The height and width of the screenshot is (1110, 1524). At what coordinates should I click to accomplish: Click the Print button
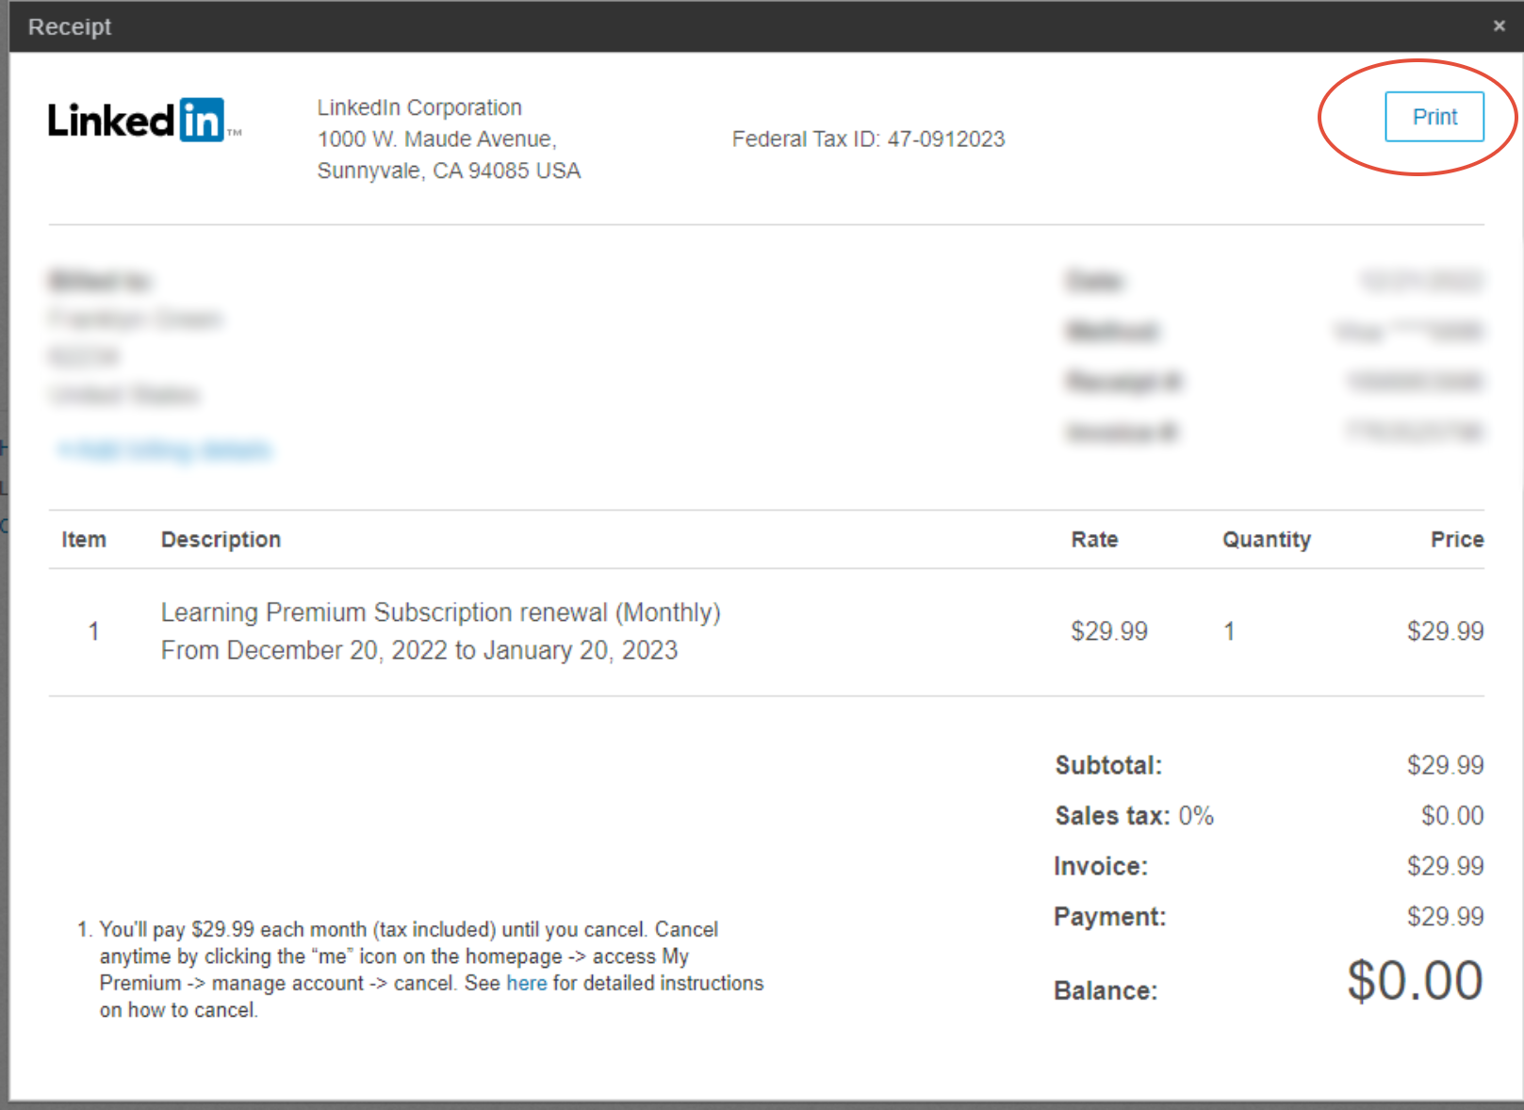coord(1434,117)
